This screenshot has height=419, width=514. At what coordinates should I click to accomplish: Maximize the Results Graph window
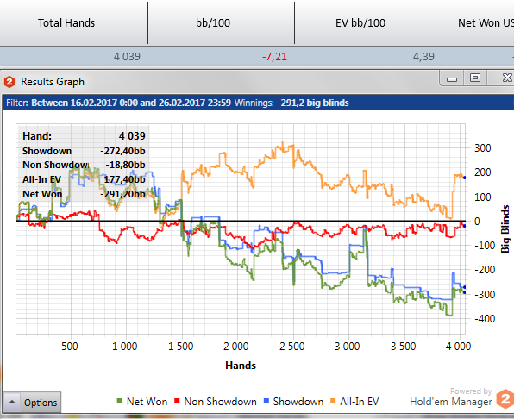[475, 78]
